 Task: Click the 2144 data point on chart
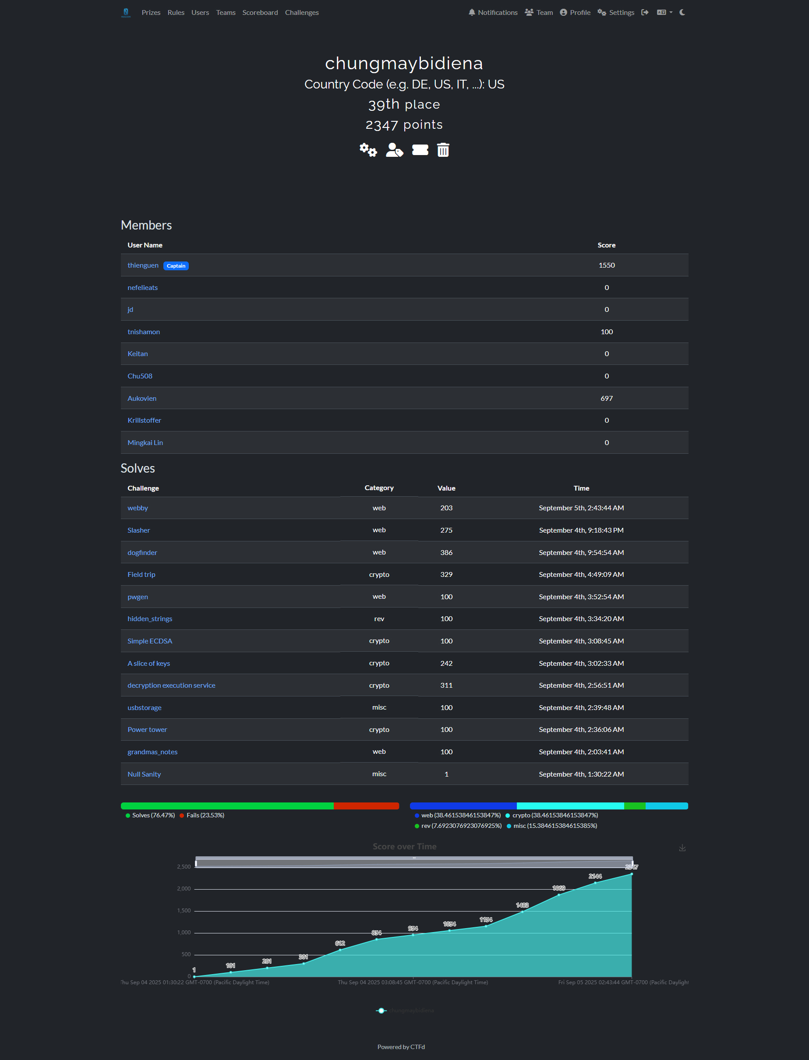click(x=595, y=883)
